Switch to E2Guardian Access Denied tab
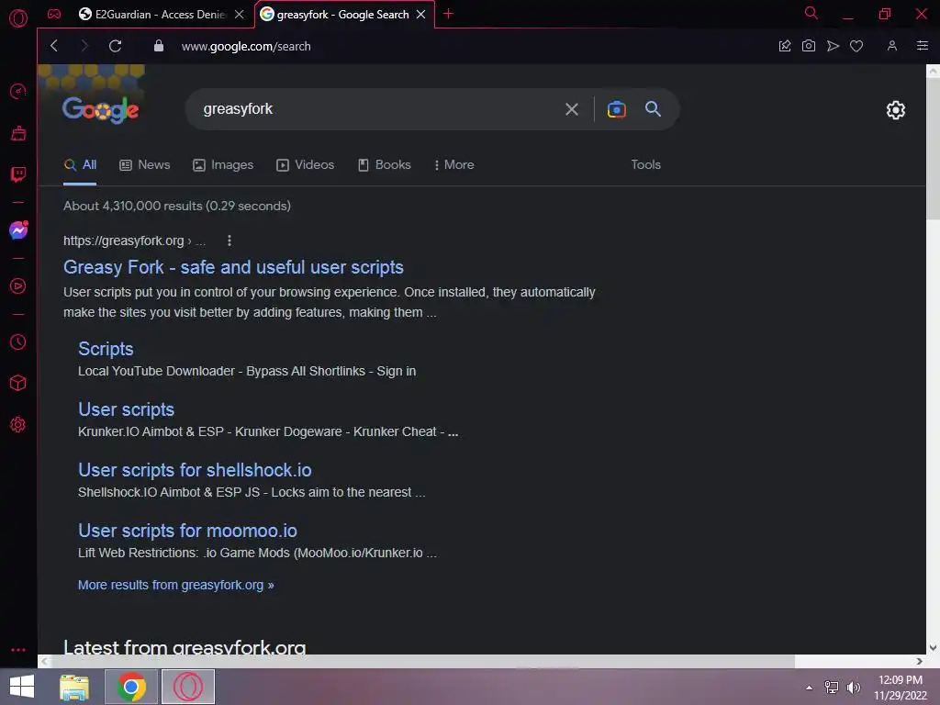The image size is (940, 705). [153, 15]
